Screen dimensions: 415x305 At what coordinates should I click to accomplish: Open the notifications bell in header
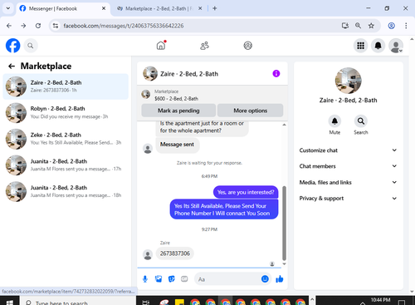click(378, 46)
